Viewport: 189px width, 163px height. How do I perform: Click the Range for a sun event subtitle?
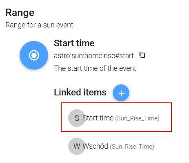pos(39,25)
